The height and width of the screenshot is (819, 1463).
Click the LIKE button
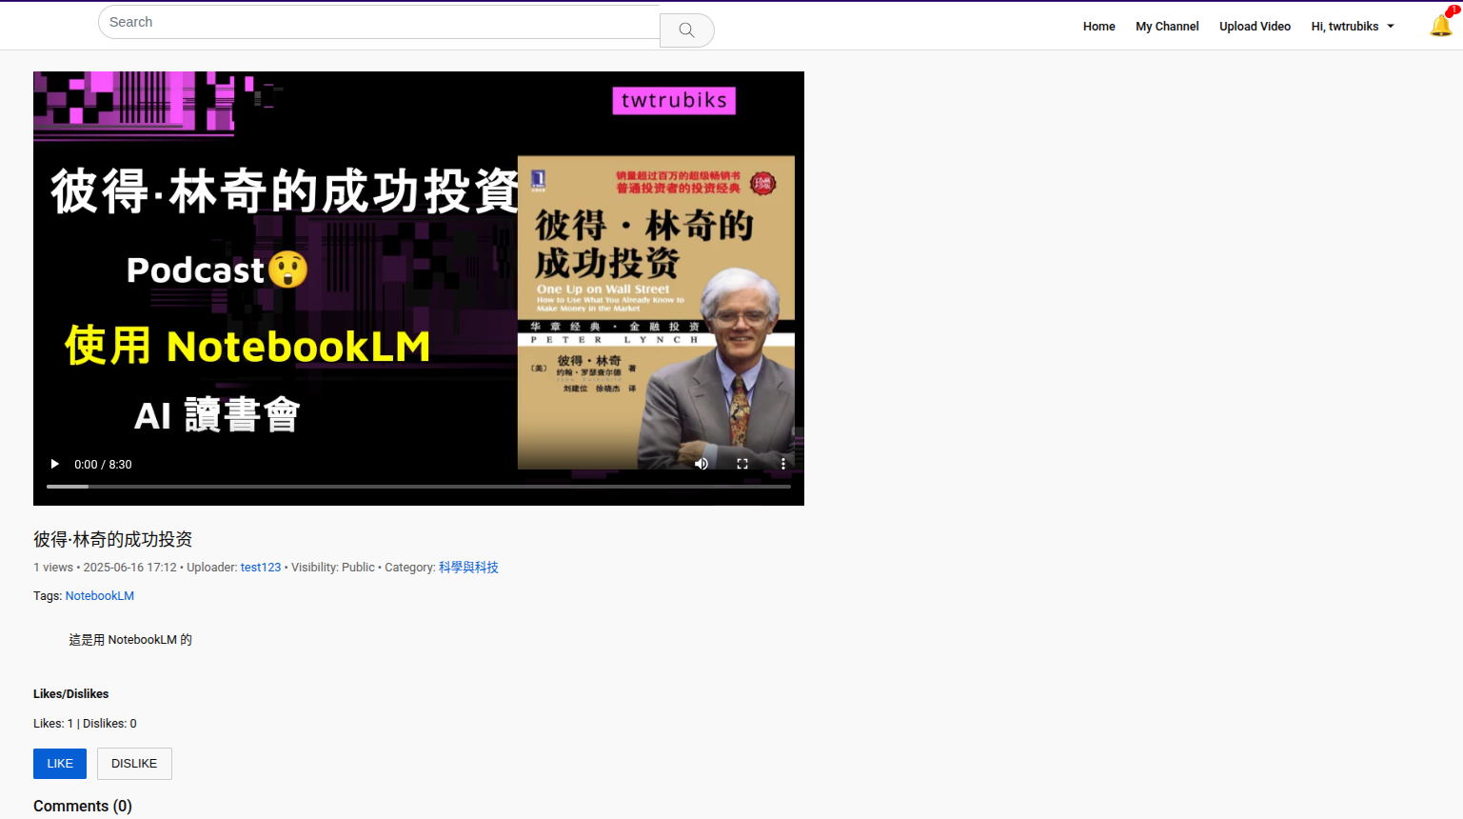coord(60,764)
